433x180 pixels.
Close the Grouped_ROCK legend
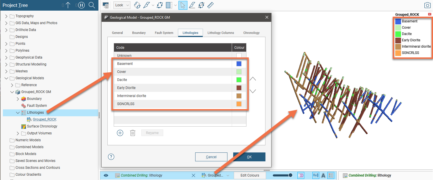(x=430, y=14)
